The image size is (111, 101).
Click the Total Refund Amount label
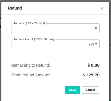point(31,75)
